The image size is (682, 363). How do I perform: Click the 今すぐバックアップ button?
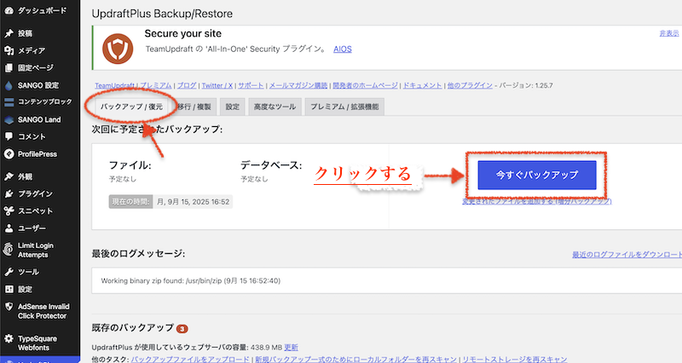537,176
